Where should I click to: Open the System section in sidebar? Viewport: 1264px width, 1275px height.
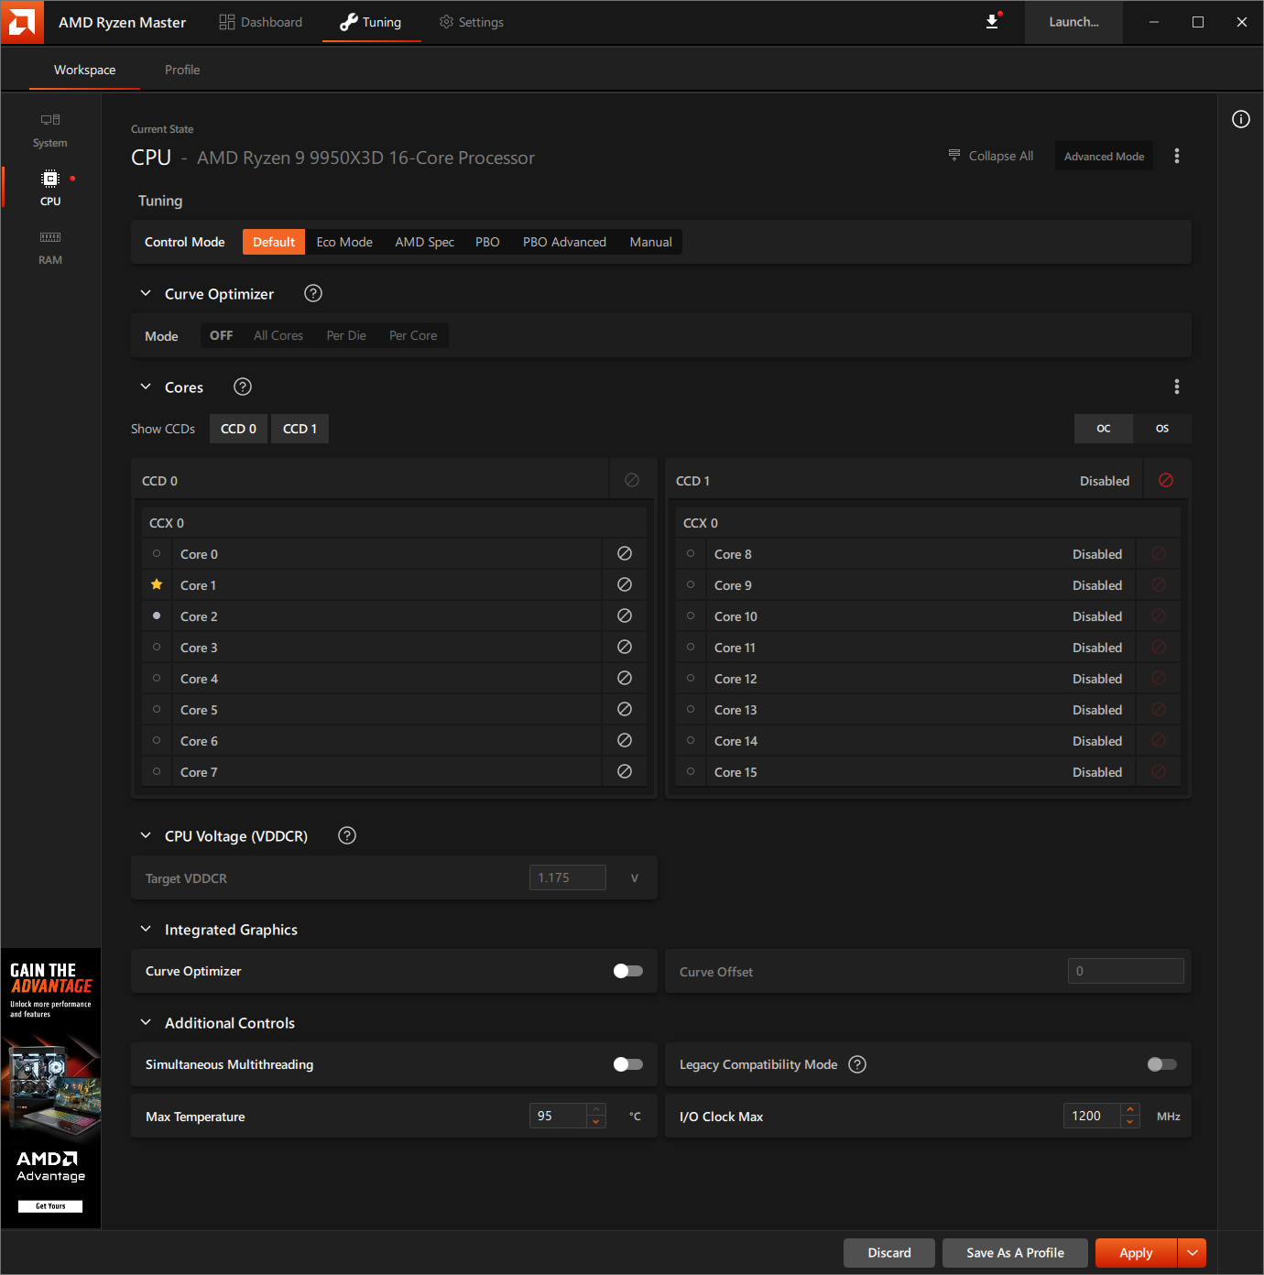point(50,130)
